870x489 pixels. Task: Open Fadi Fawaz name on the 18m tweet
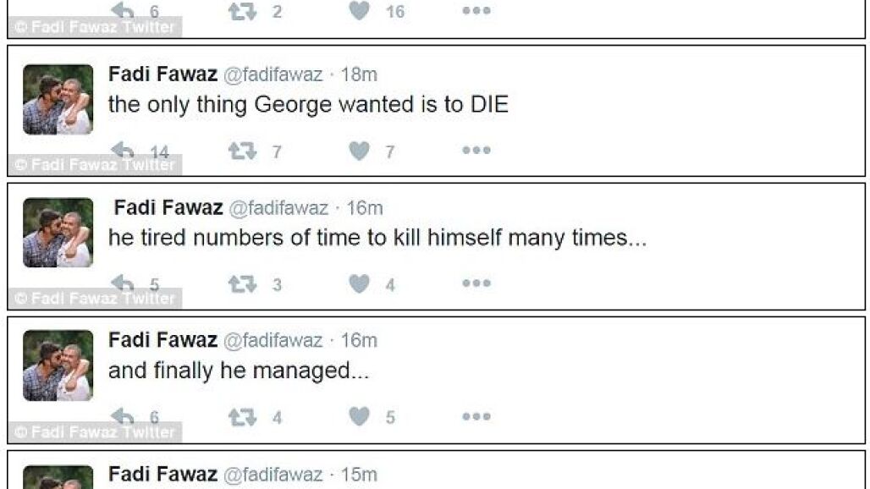162,74
